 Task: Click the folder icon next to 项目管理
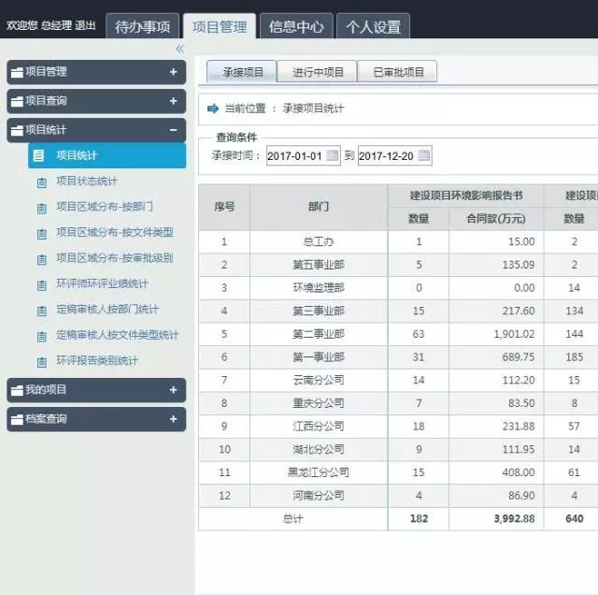(x=17, y=72)
